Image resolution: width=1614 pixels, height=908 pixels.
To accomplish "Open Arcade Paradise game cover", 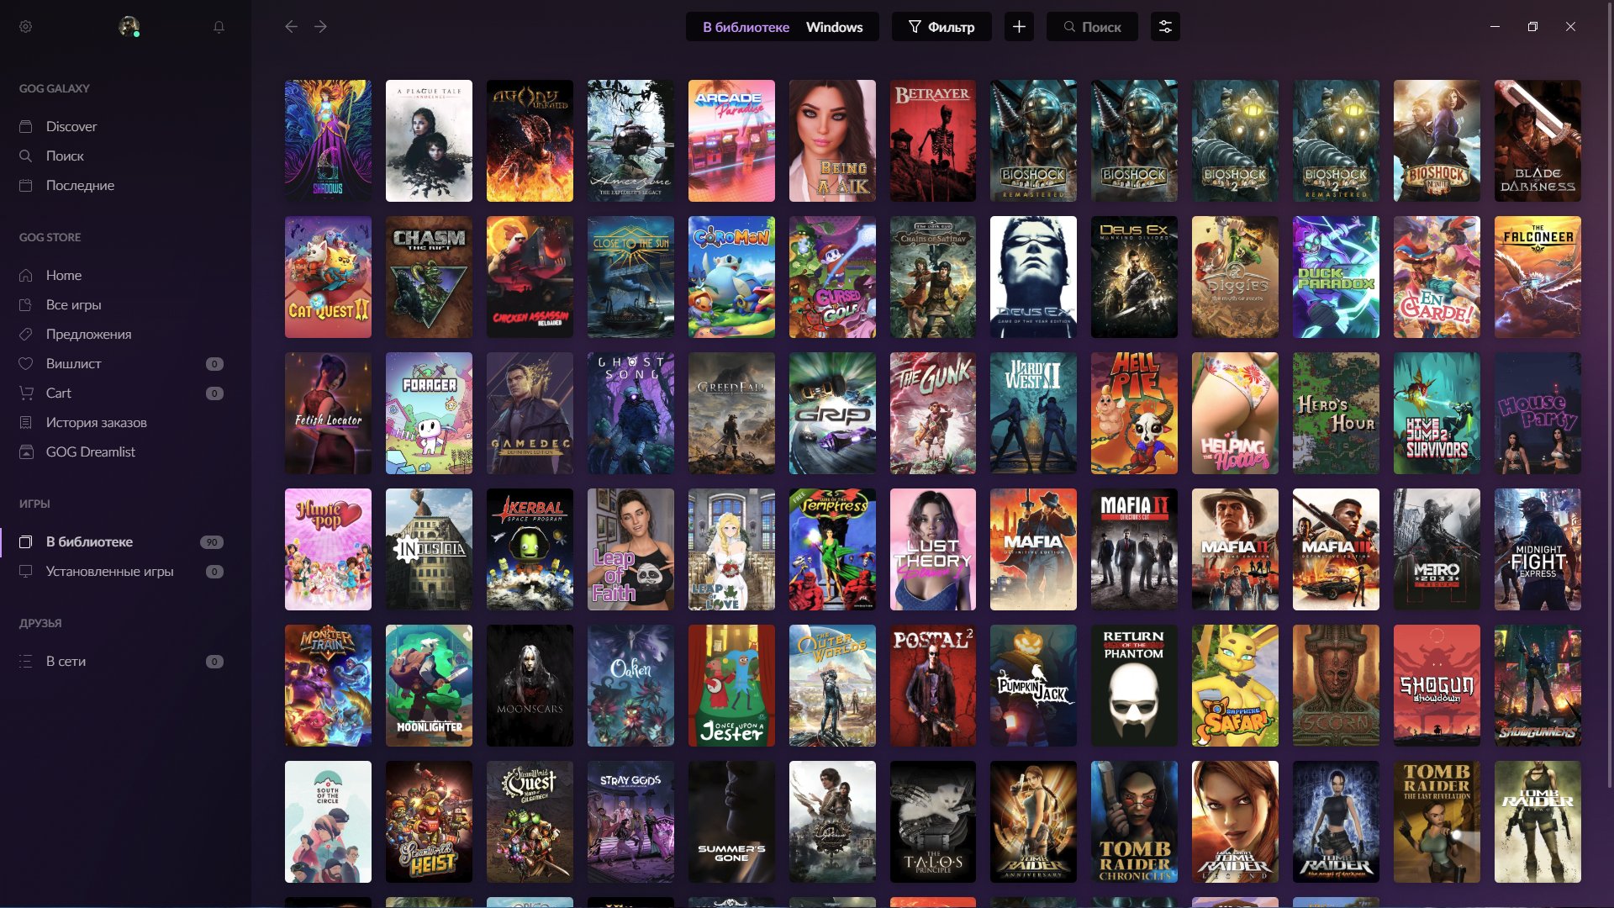I will coord(731,140).
